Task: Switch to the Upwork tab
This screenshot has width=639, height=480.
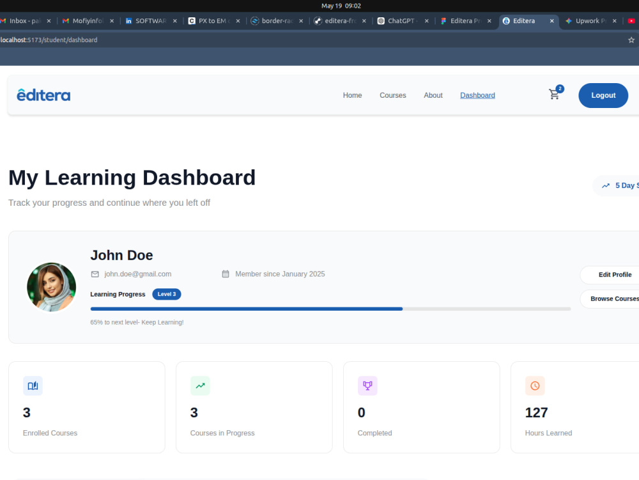Action: (591, 21)
